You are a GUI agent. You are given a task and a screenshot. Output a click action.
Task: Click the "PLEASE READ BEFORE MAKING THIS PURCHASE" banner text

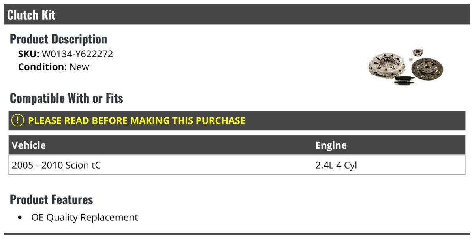point(137,120)
